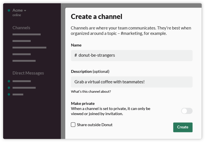Click the Description input field
This screenshot has width=205, height=142.
132,82
